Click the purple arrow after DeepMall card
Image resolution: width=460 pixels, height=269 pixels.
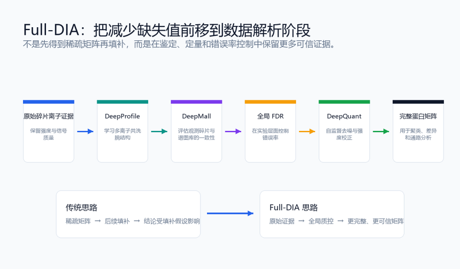pos(233,131)
